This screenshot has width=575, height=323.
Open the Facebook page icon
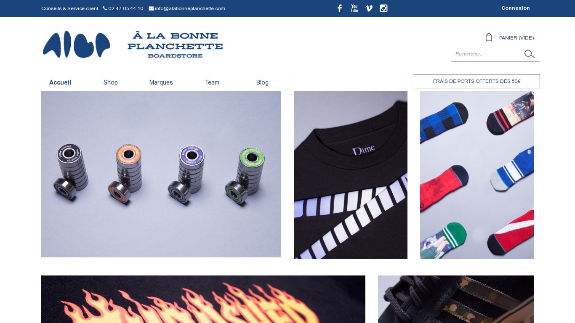[340, 8]
